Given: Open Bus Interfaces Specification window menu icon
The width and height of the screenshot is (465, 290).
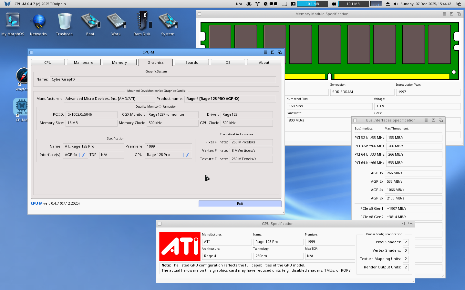Looking at the screenshot, I should pyautogui.click(x=426, y=120).
